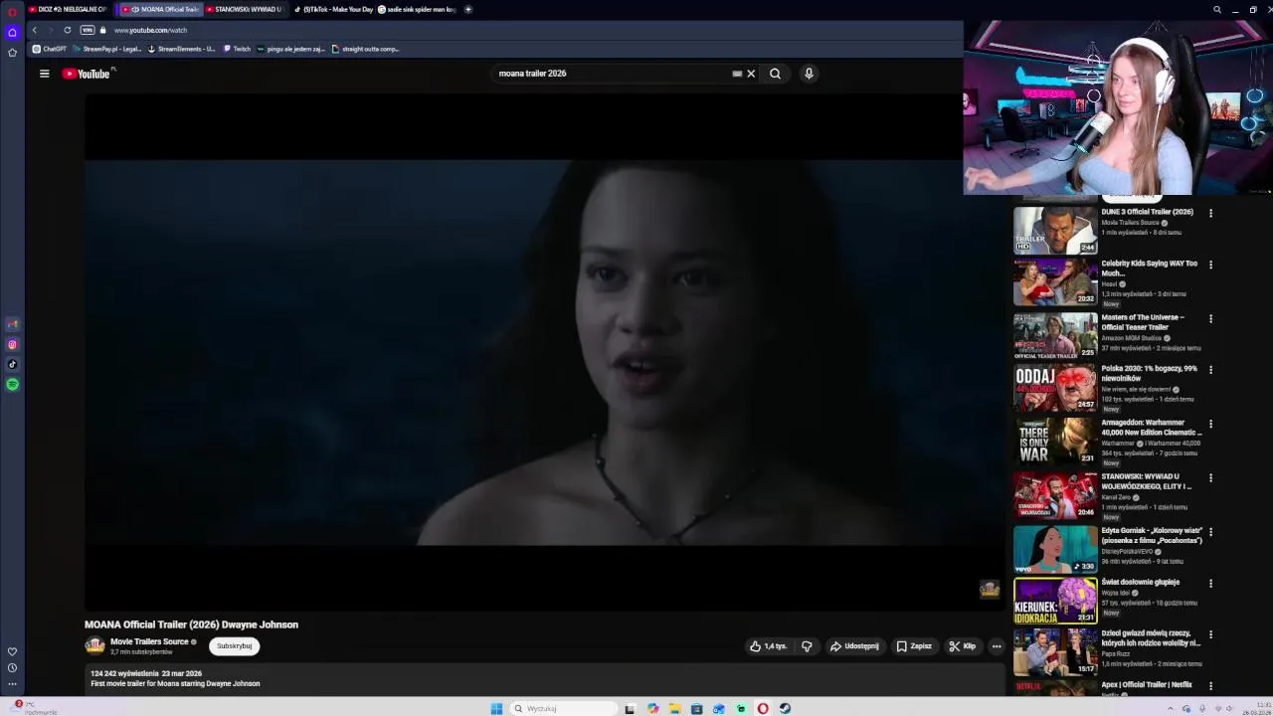This screenshot has height=716, width=1273.
Task: Clear the YouTube search box text
Action: (x=751, y=74)
